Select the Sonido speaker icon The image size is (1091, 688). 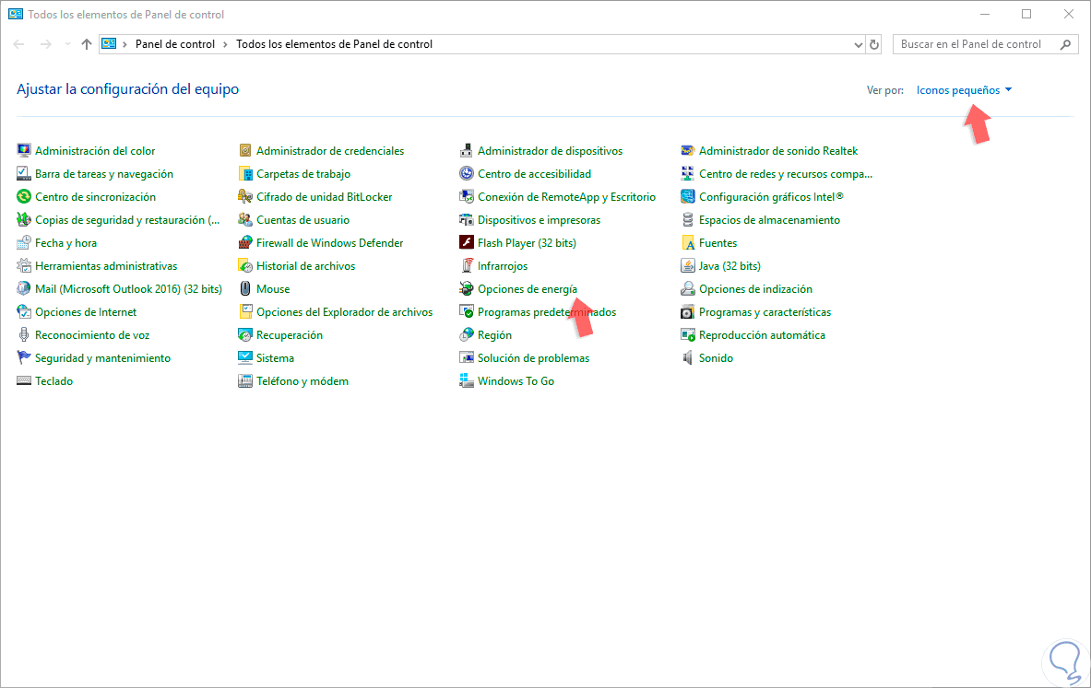click(688, 358)
